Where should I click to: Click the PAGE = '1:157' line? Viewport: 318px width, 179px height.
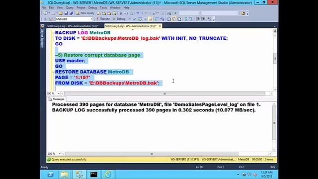point(73,78)
